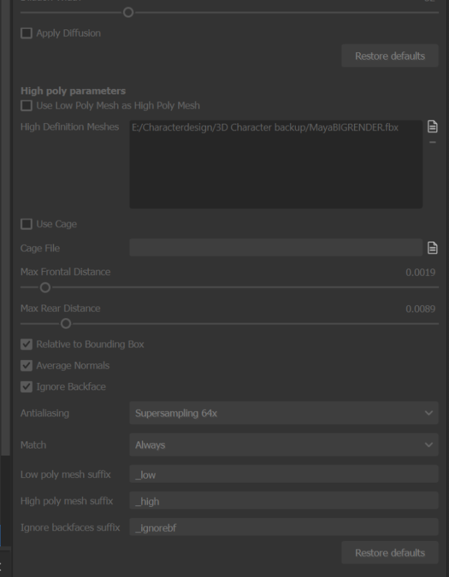Image resolution: width=449 pixels, height=577 pixels.
Task: Enable Use Low Poly Mesh as High Poly Mesh
Action: pos(27,106)
